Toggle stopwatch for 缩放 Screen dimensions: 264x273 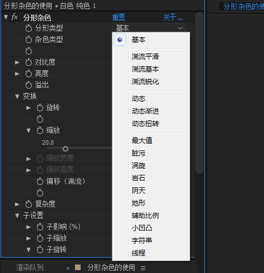40,131
